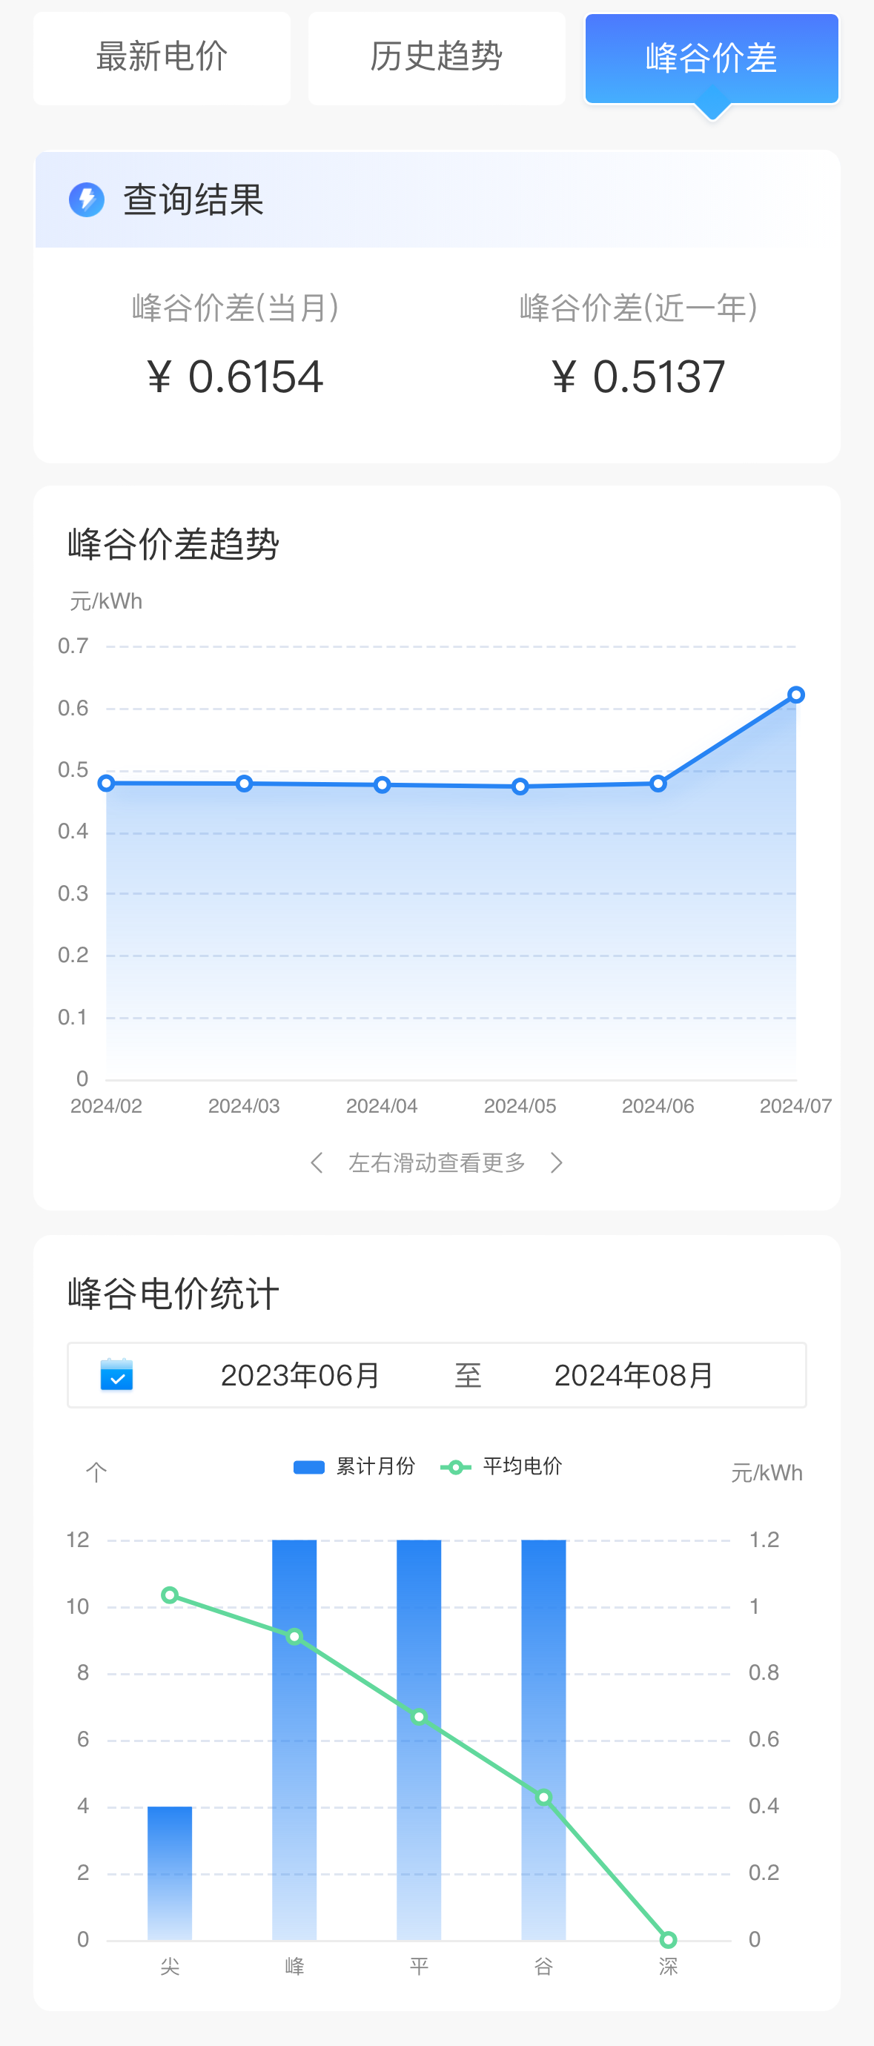The image size is (874, 2046).
Task: Toggle the 平均电价 legend series
Action: coord(502,1466)
